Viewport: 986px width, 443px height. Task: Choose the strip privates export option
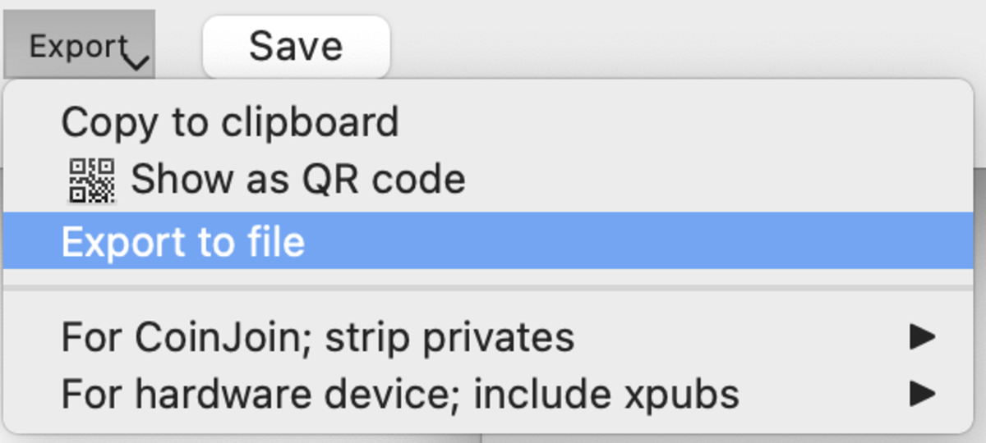(x=317, y=337)
